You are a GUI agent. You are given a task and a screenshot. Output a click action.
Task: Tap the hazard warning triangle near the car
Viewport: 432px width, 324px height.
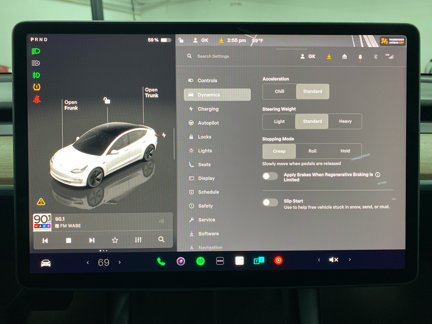tap(41, 201)
